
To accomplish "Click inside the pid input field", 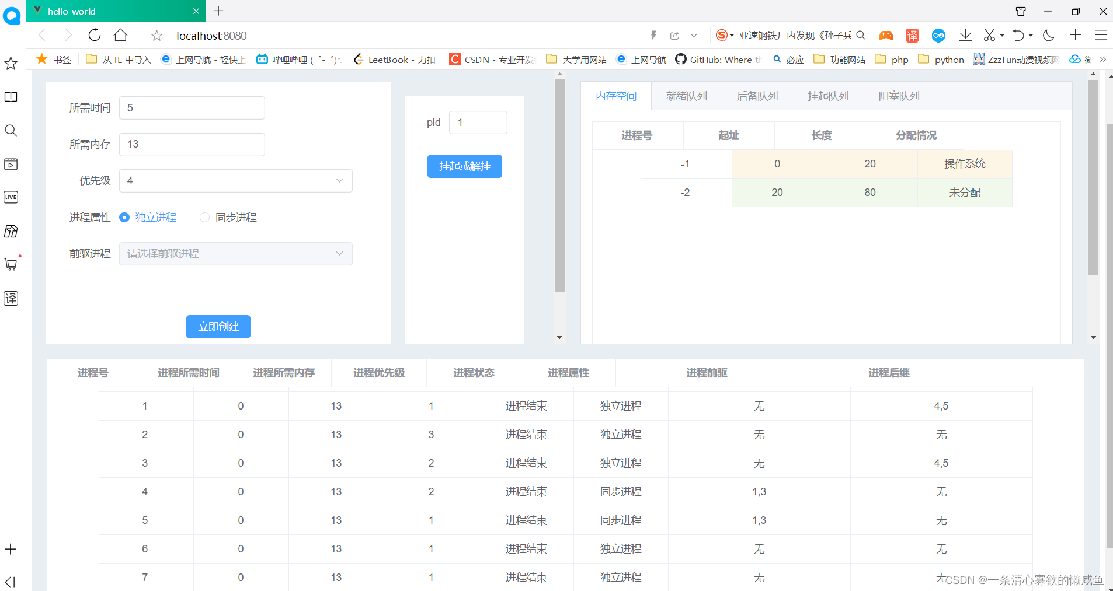I will pyautogui.click(x=478, y=122).
